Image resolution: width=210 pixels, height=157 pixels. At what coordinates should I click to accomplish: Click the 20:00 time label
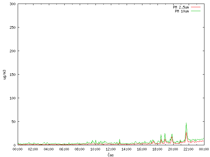click(173, 149)
